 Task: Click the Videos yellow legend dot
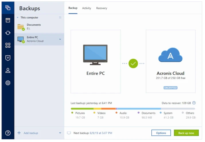click(94, 112)
